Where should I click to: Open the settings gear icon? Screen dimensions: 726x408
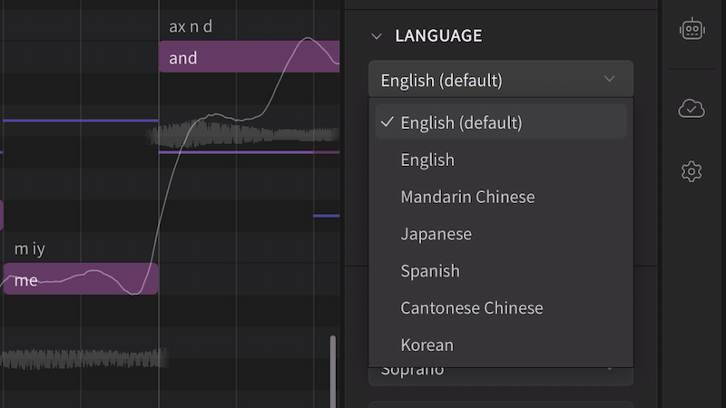[692, 171]
